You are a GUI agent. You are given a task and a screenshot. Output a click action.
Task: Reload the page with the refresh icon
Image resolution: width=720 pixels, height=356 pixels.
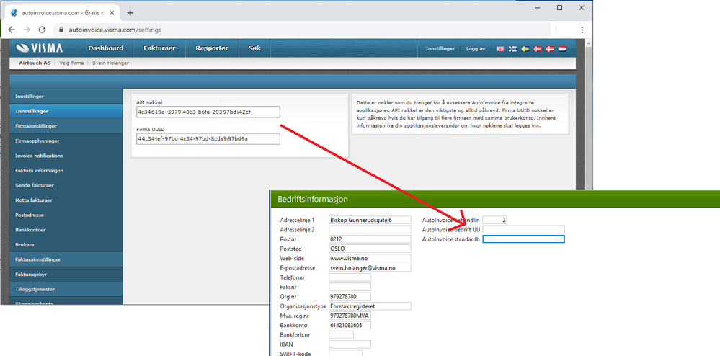(42, 30)
